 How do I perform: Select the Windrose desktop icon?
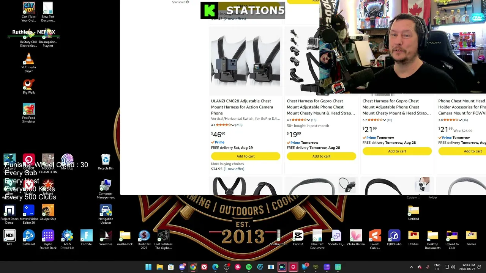point(106,238)
